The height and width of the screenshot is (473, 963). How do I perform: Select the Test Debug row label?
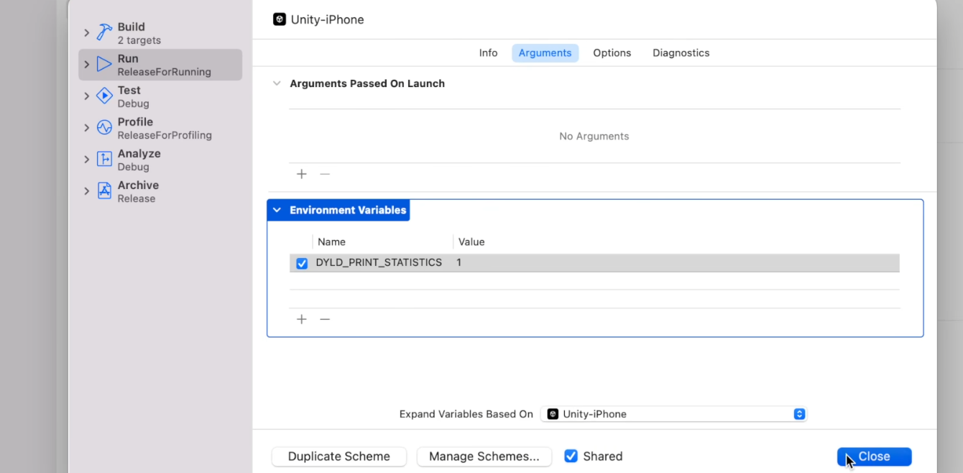134,96
